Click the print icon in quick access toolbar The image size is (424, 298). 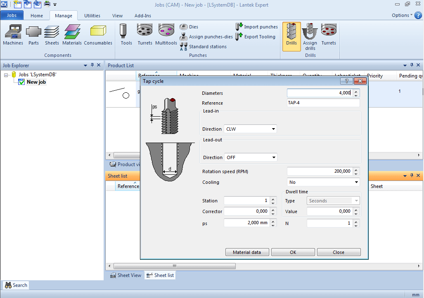pos(47,4)
